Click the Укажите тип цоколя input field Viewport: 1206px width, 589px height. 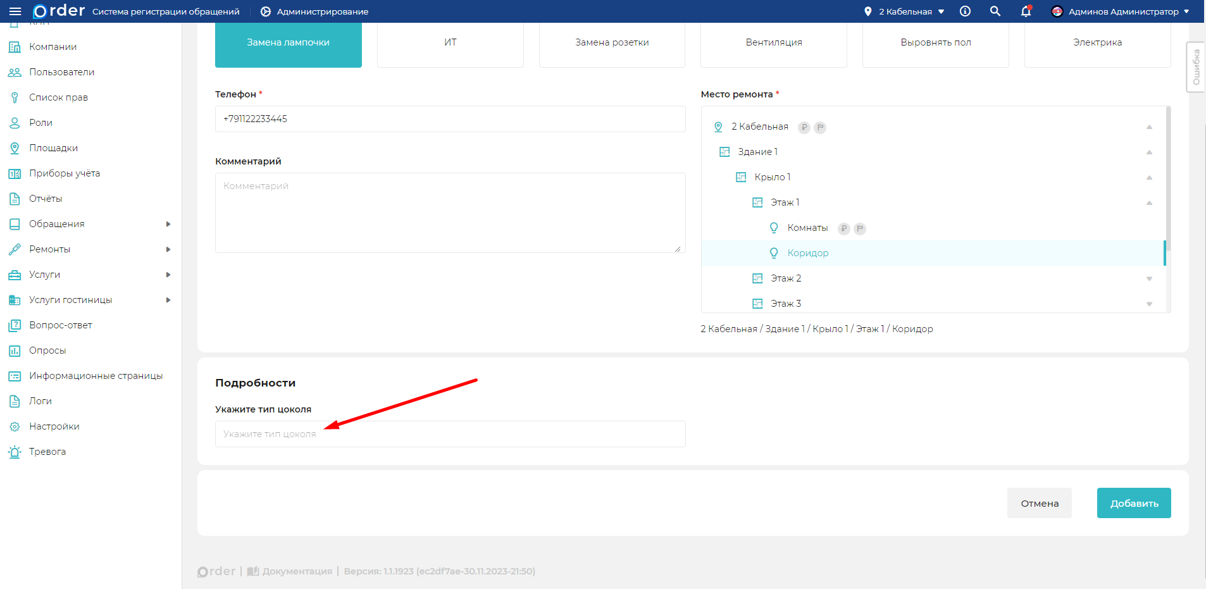pyautogui.click(x=450, y=434)
